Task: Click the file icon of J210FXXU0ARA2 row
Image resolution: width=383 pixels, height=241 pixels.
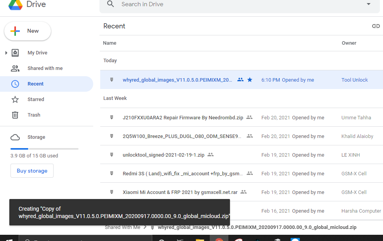Action: 111,117
